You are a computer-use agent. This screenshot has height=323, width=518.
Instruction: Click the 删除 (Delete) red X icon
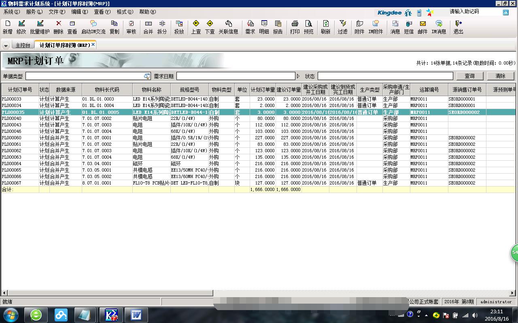click(x=58, y=27)
